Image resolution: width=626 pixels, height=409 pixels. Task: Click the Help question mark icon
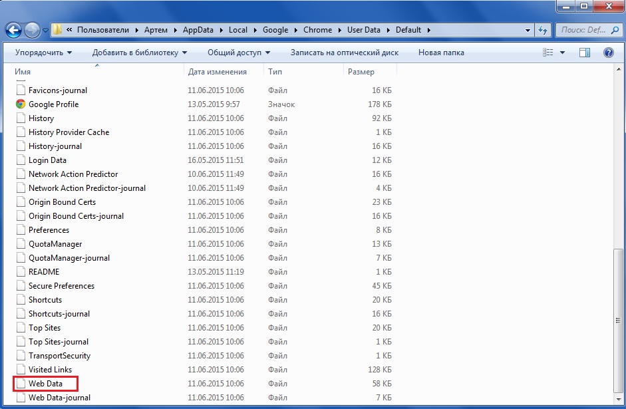608,53
